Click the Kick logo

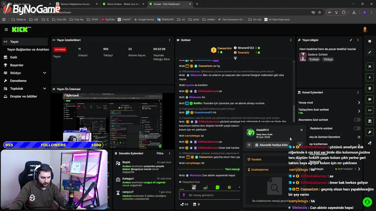(x=21, y=29)
